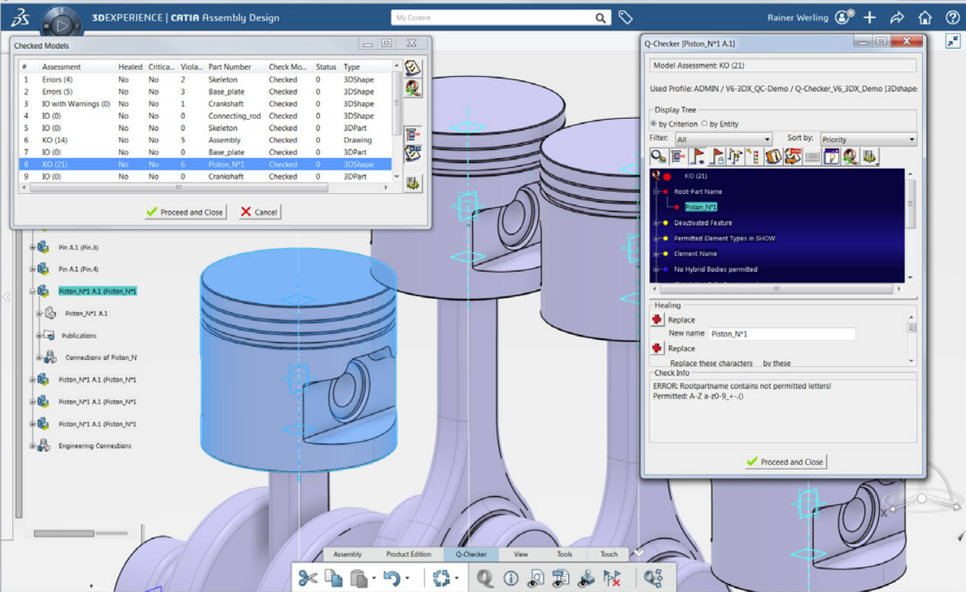Click the Update cycle icon in bottom toolbar

441,578
